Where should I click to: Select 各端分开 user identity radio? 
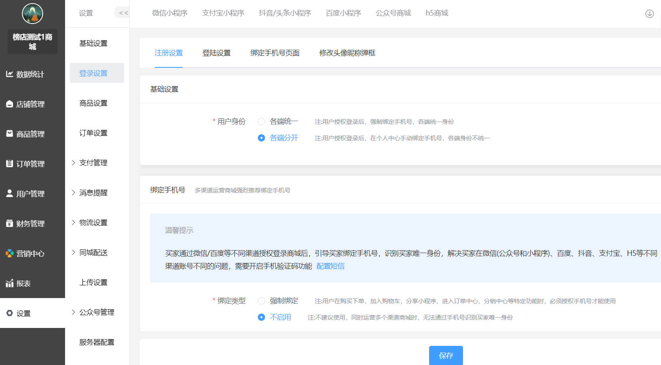coord(261,138)
